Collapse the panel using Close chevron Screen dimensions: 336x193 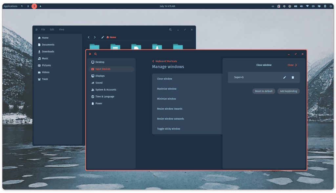click(x=292, y=65)
